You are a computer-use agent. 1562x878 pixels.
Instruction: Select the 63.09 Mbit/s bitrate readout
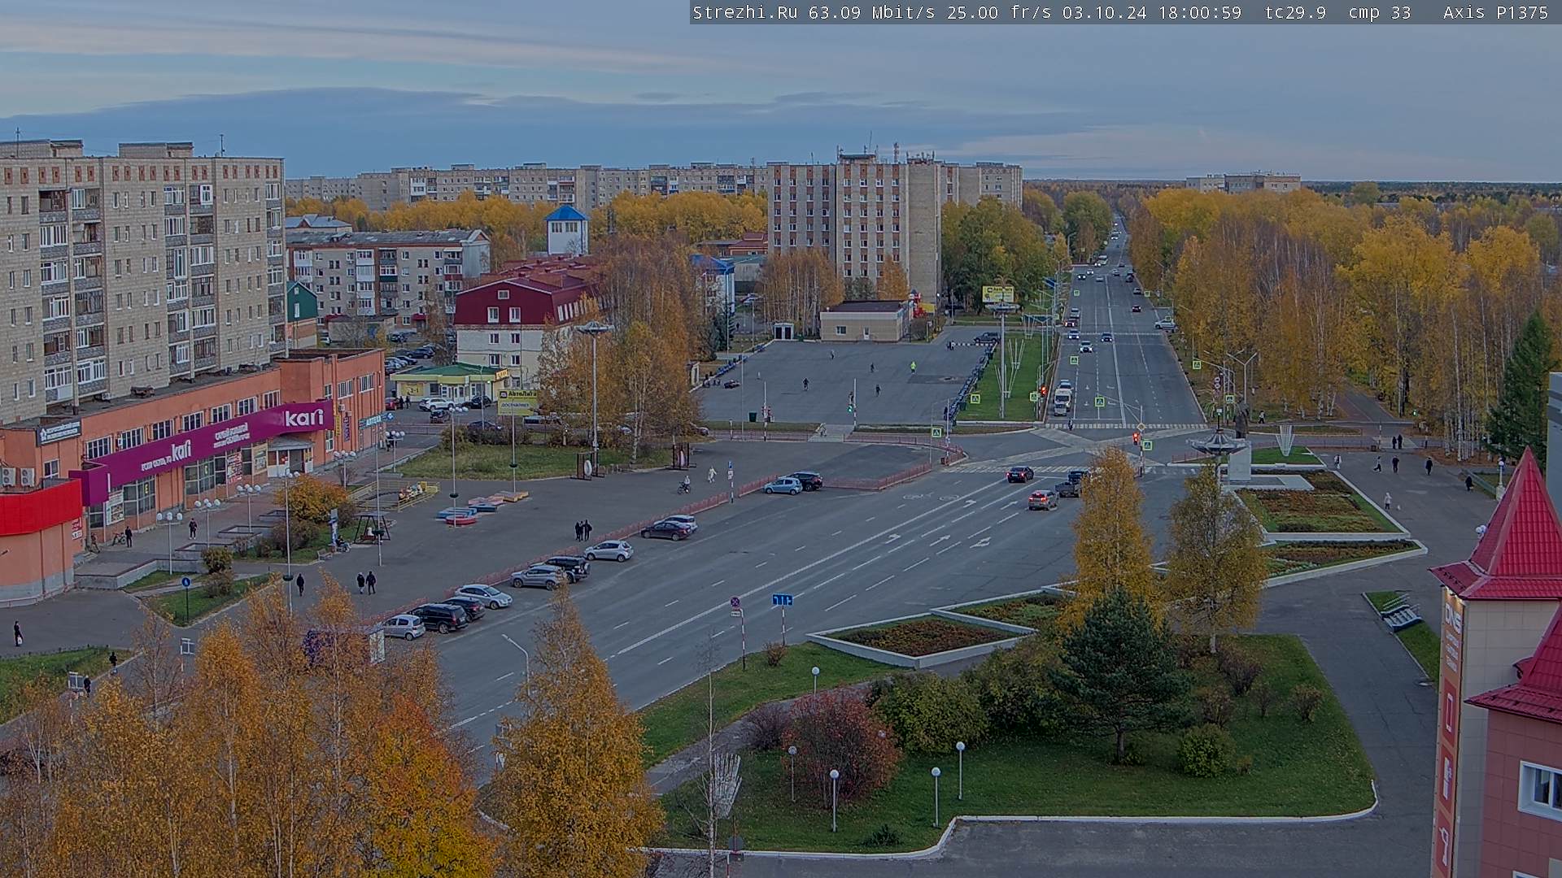click(870, 12)
